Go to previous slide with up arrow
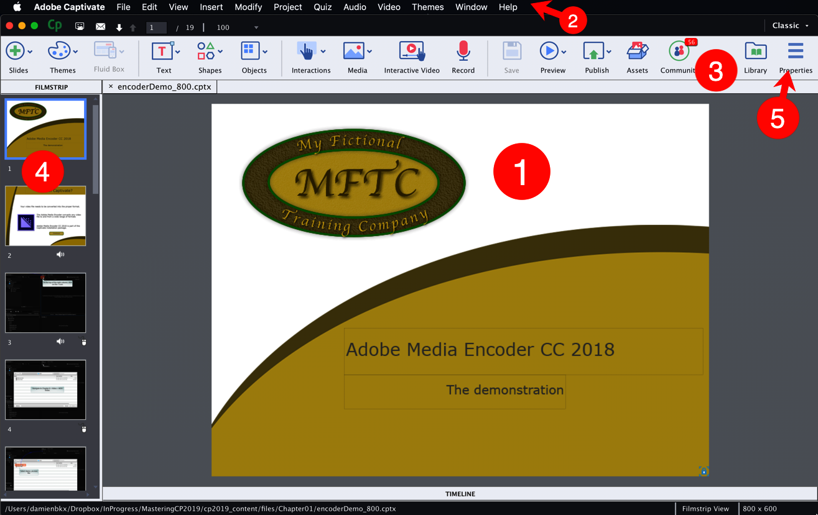Image resolution: width=818 pixels, height=515 pixels. 132,27
